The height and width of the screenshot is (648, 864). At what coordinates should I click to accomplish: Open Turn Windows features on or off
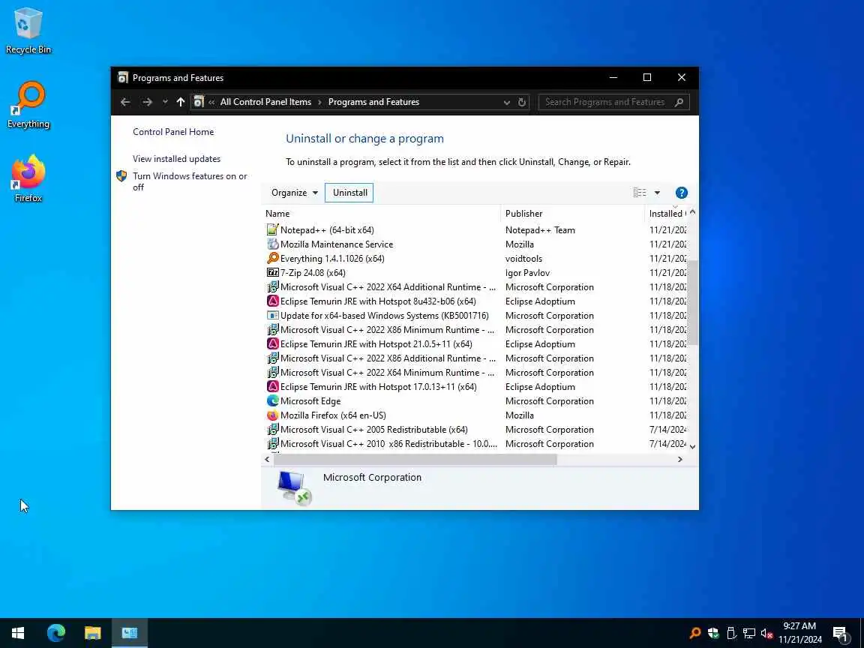pyautogui.click(x=190, y=181)
